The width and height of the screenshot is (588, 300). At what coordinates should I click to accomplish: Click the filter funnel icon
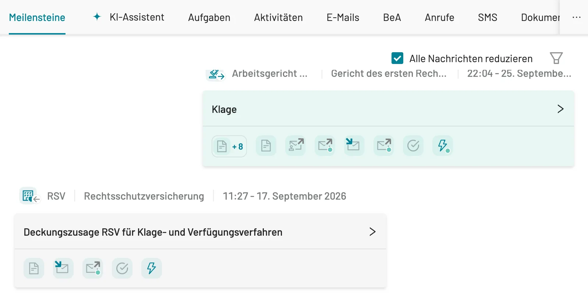[x=556, y=58]
